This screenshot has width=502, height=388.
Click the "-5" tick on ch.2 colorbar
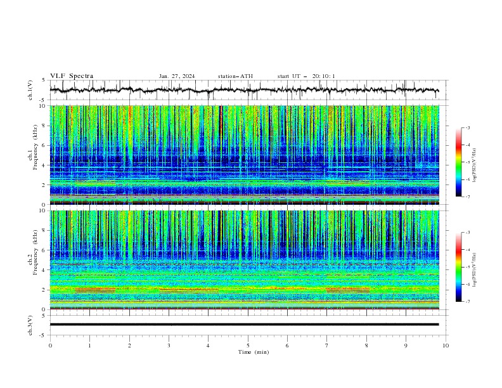(467, 267)
